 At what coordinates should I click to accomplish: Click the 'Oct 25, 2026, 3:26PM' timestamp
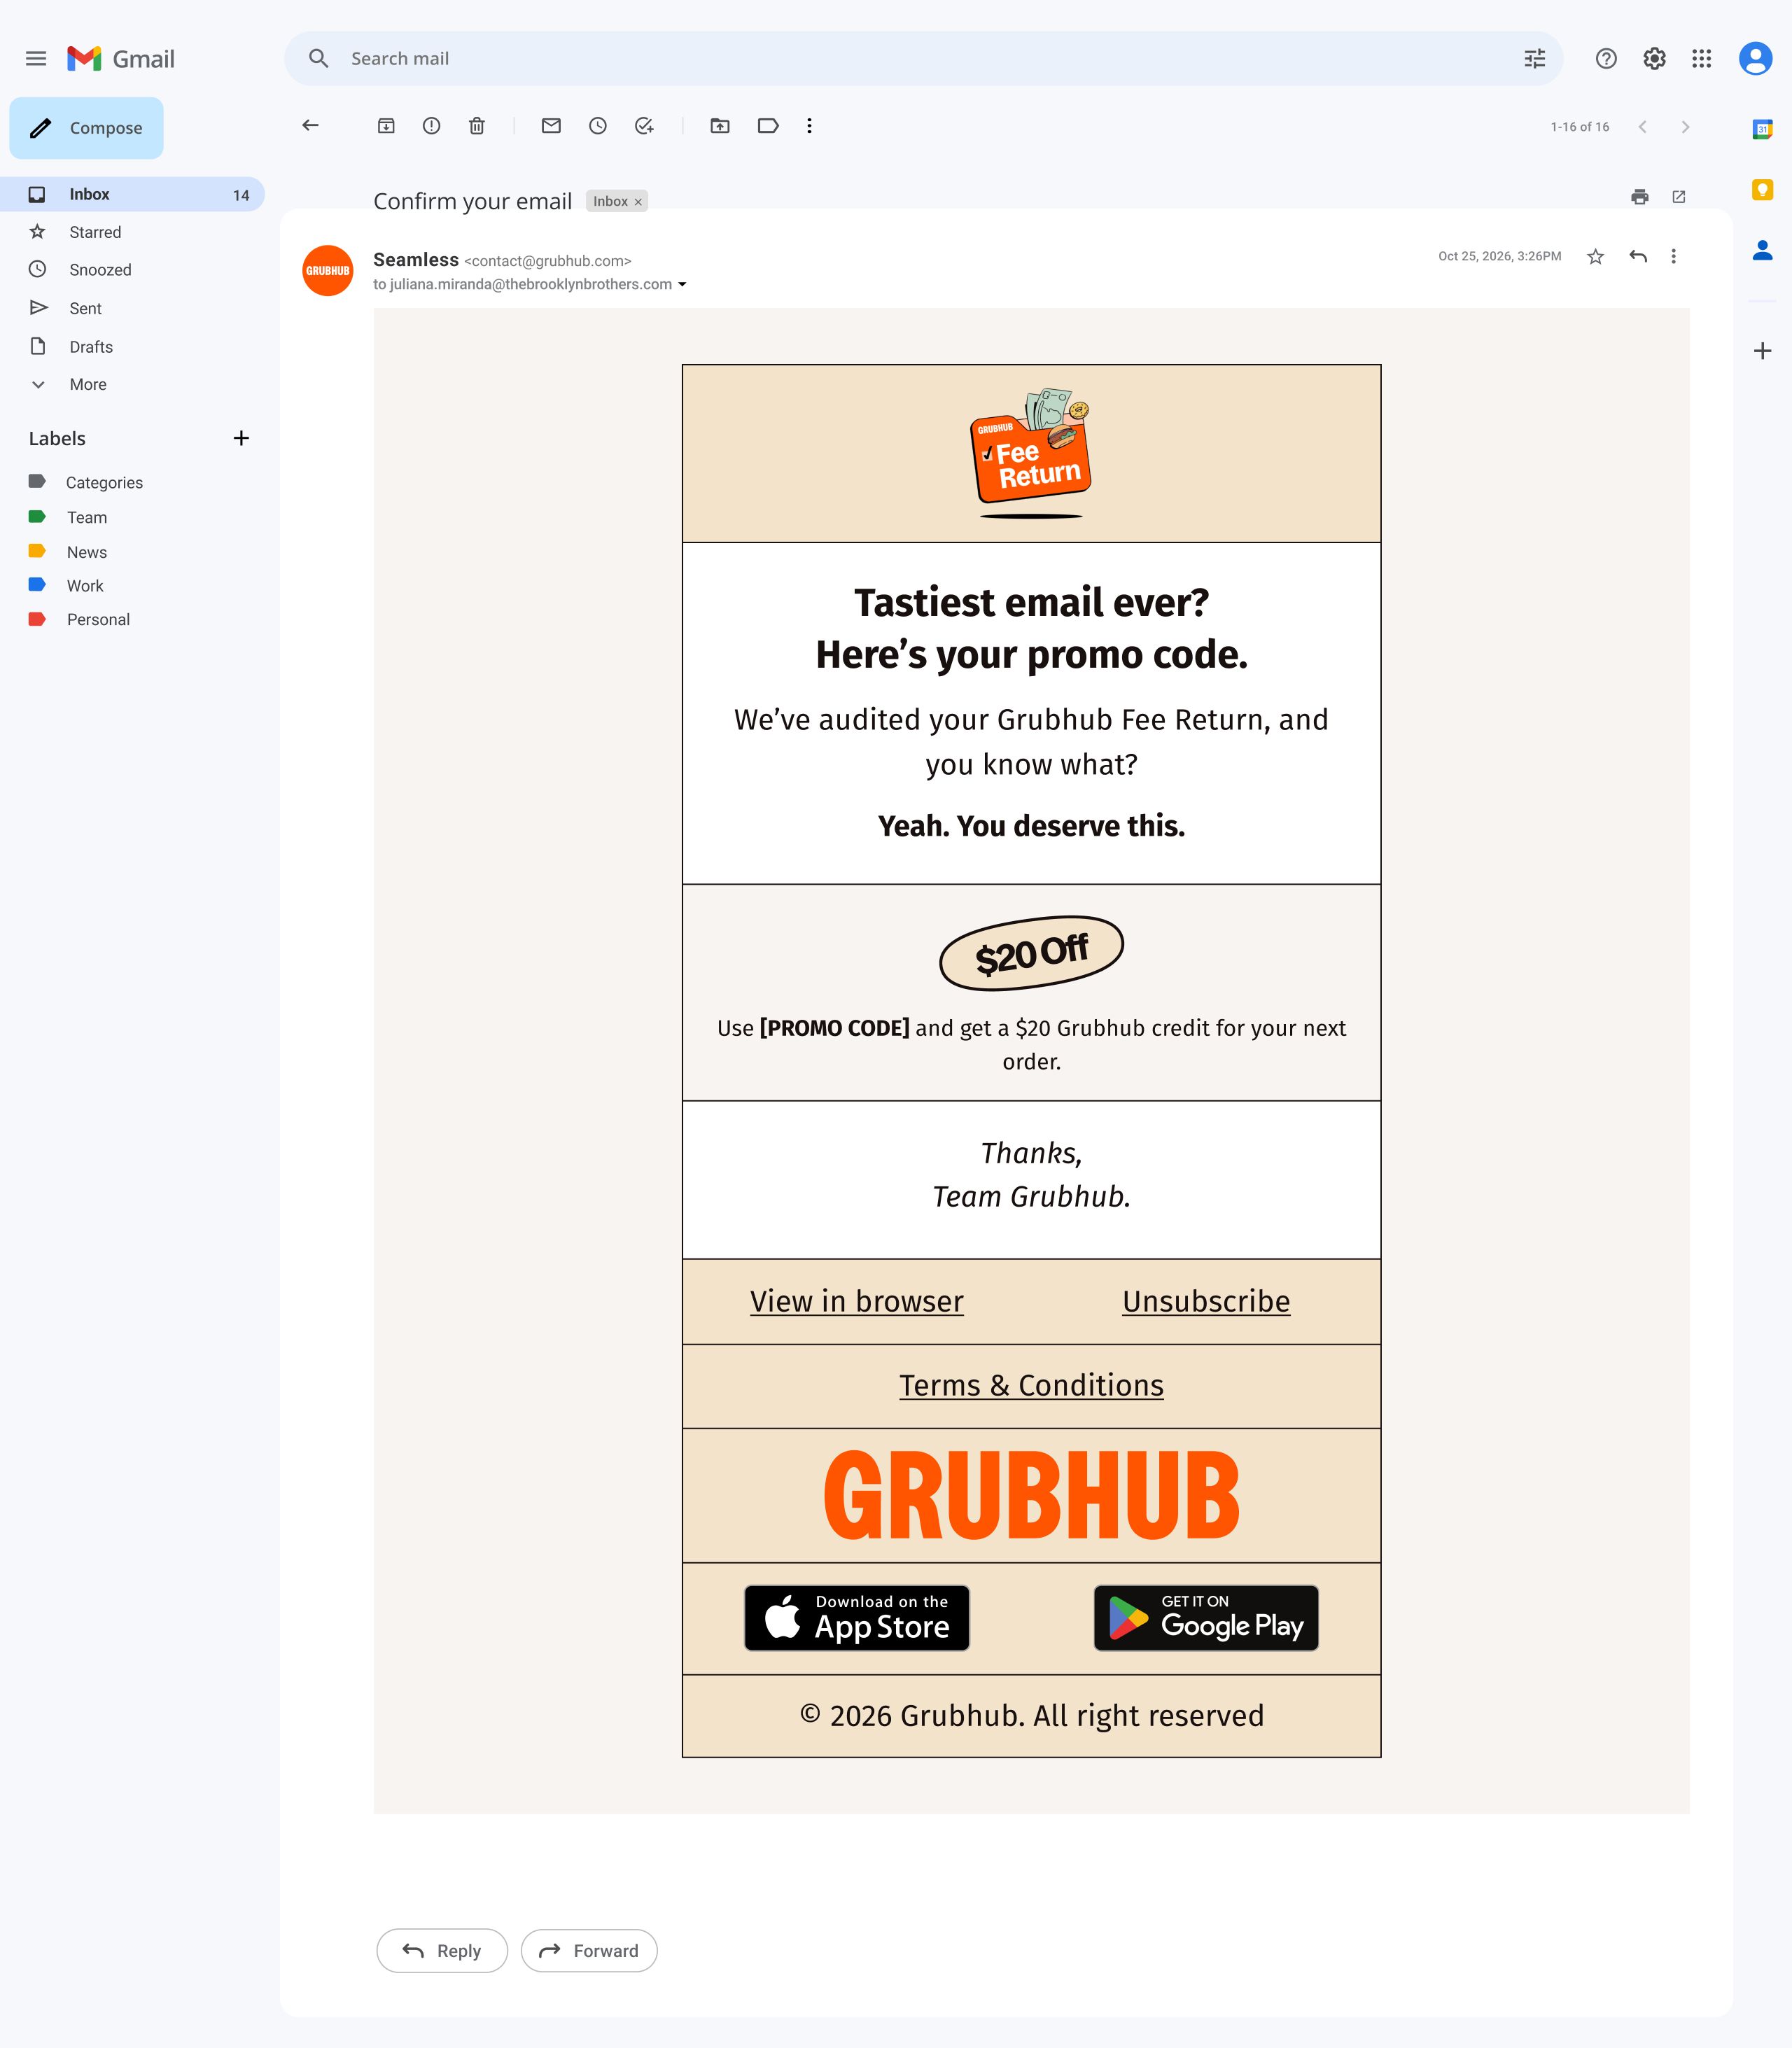point(1500,257)
